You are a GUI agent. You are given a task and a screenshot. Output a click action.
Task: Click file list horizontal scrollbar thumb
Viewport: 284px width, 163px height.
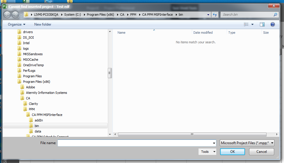coord(192,135)
